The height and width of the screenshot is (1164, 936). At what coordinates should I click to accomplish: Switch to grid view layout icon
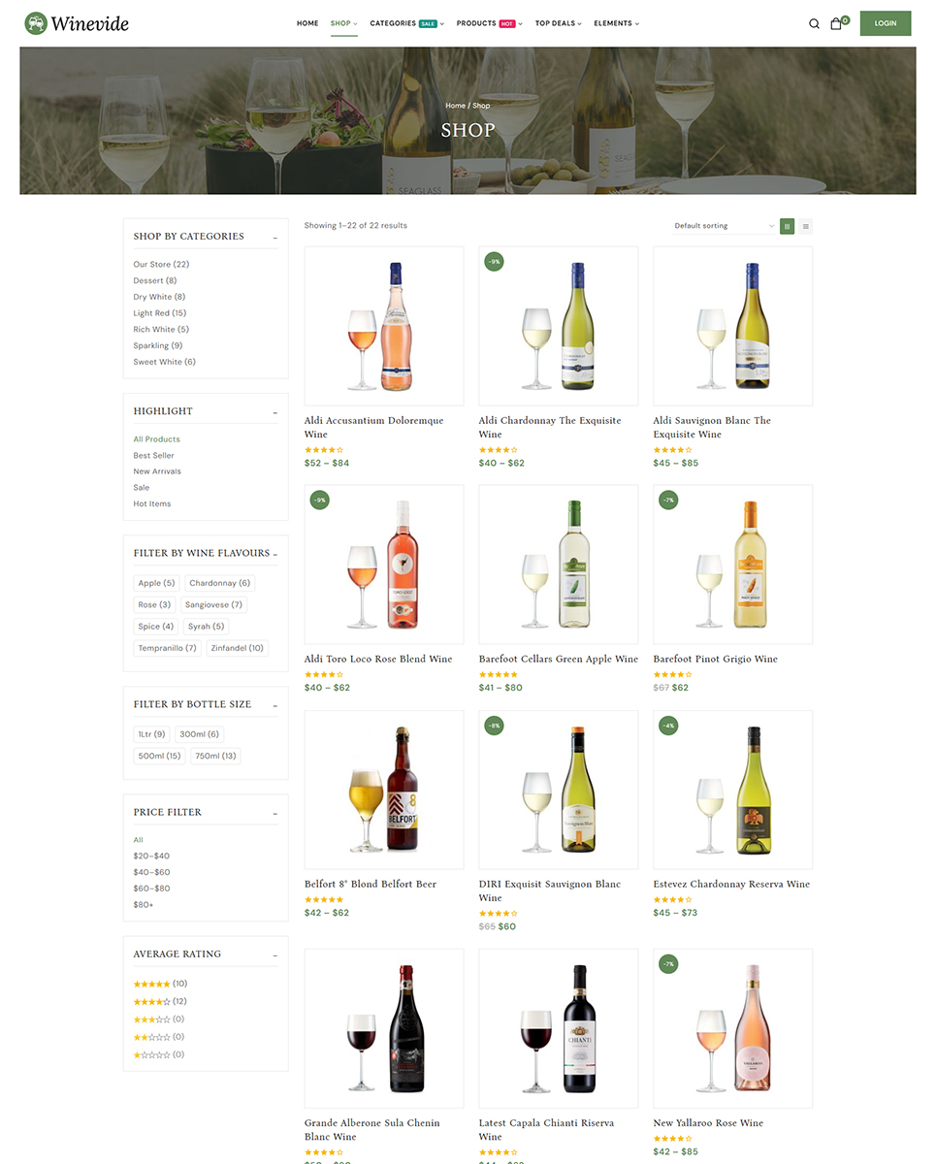[787, 226]
